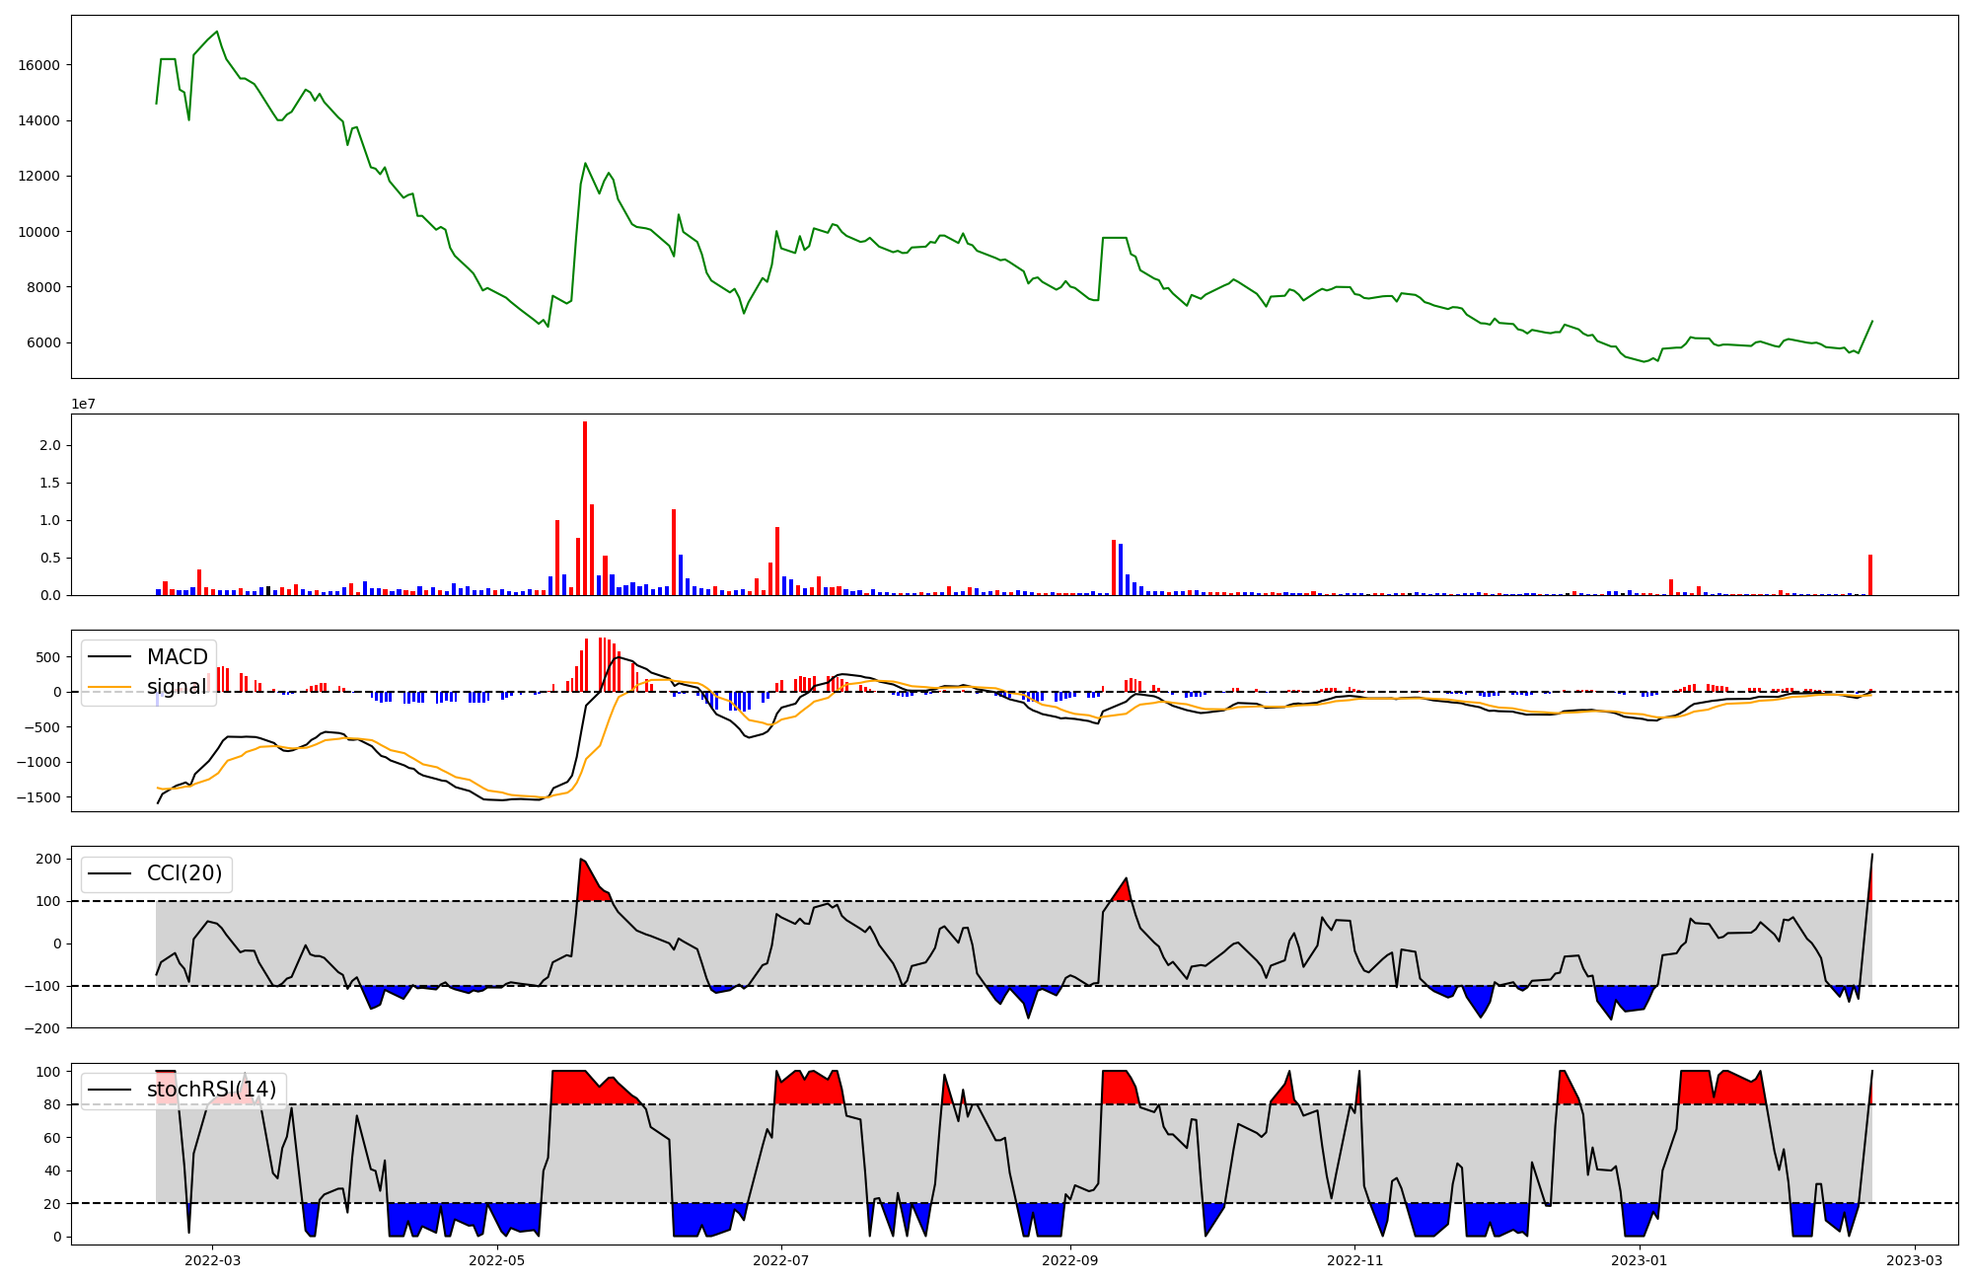Viewport: 1973px width, 1283px height.
Task: Click the 2023-03 x-axis date label
Action: [x=1915, y=1260]
